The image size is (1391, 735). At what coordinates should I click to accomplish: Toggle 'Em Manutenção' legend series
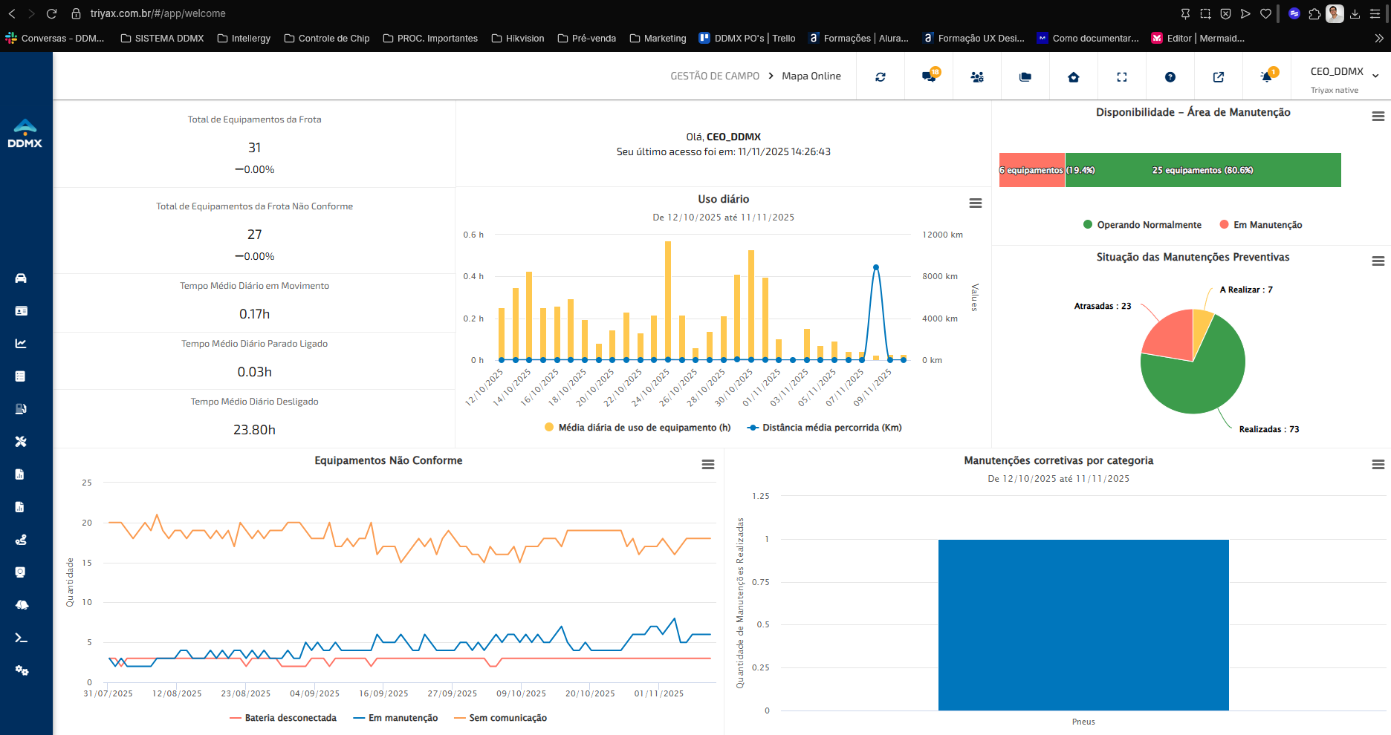point(1261,225)
